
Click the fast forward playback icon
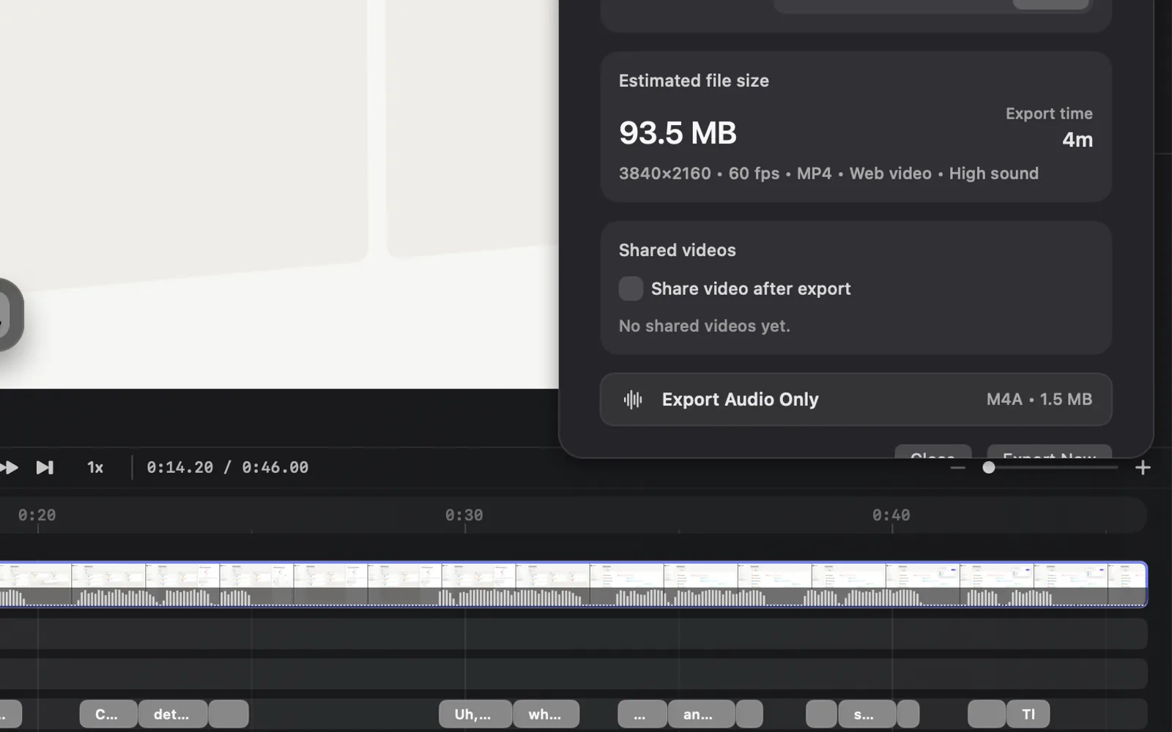(x=9, y=467)
